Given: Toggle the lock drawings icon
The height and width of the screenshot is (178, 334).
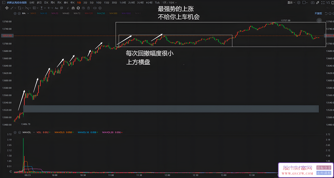Looking at the screenshot, I should click(78, 8).
